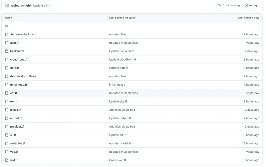
Task: Open the variables.tf file
Action: pyautogui.click(x=17, y=143)
